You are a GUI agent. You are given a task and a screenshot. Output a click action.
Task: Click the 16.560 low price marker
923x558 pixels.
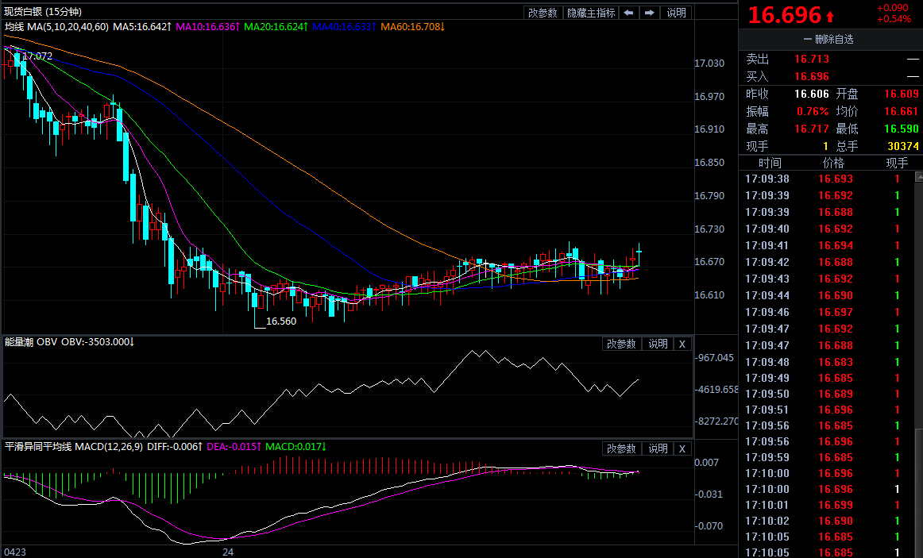coord(280,321)
